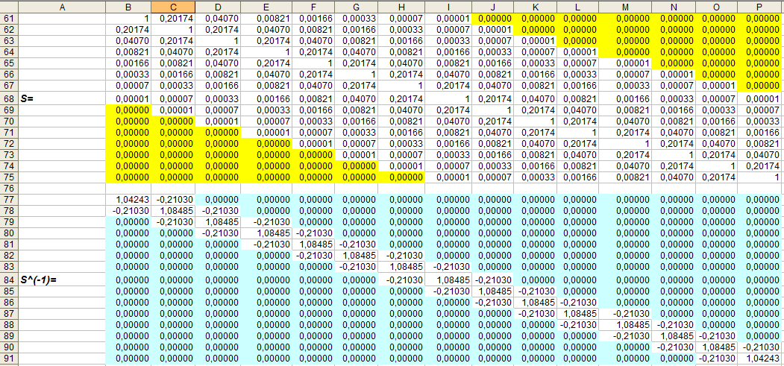This screenshot has width=784, height=366.
Task: Click yellow cell J61 showing 0,00000
Action: [x=493, y=19]
